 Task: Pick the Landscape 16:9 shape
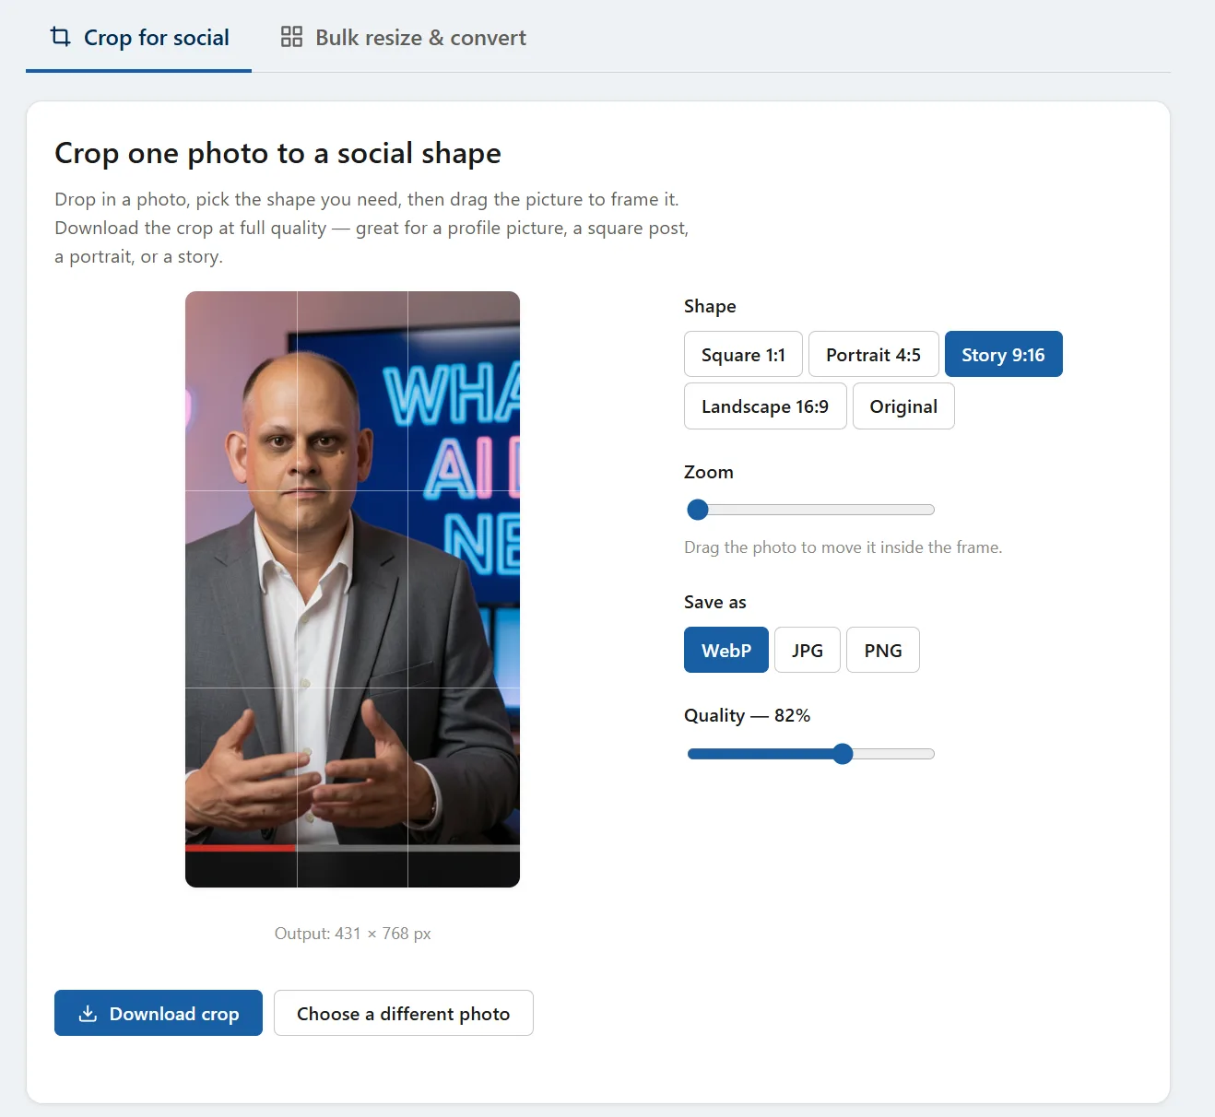point(765,406)
